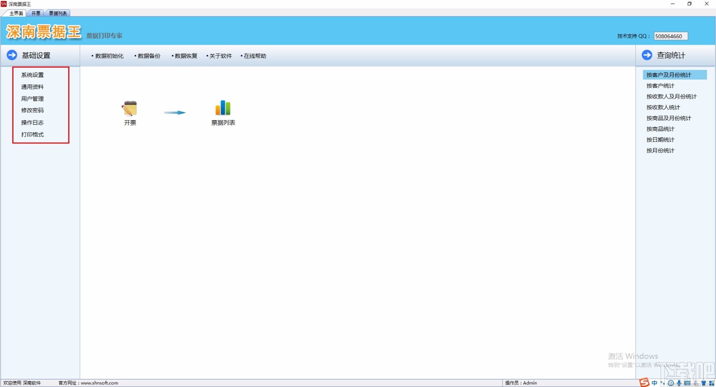This screenshot has height=387, width=716.
Task: Open 用户管理 in the left sidebar
Action: [x=32, y=99]
